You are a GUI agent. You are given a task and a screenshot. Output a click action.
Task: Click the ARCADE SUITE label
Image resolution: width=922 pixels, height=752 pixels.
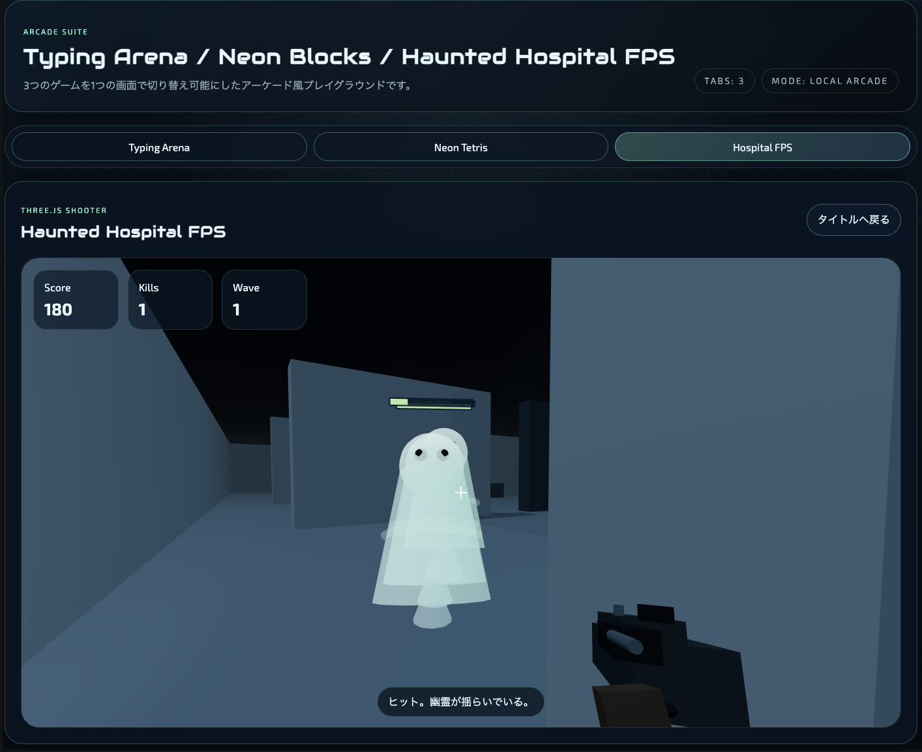pos(55,32)
